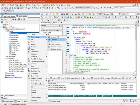This screenshot has width=140, height=105.
Task: Click the globe icon in main toolbar
Action: [65, 8]
